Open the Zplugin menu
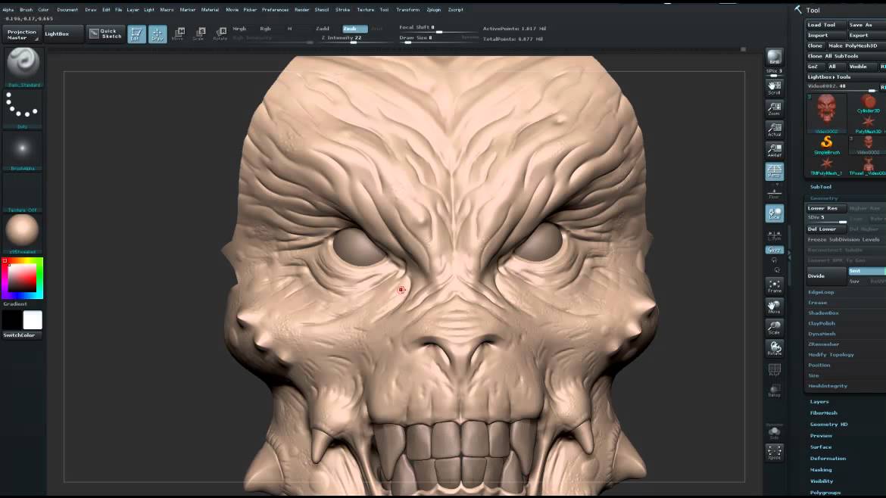Image resolution: width=886 pixels, height=498 pixels. tap(434, 10)
